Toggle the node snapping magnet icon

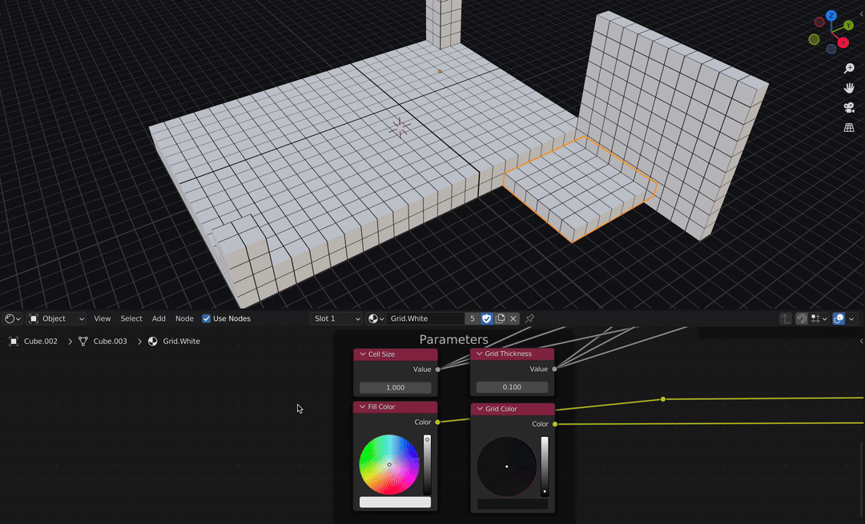point(802,318)
